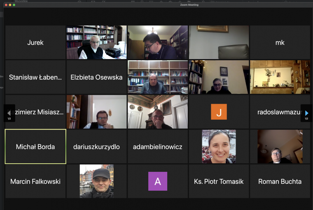Go to previous gallery page arrow
313x210 pixels.
coord(9,113)
